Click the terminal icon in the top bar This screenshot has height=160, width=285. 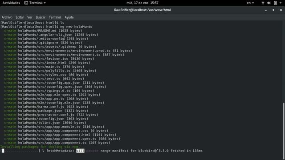coord(26,3)
